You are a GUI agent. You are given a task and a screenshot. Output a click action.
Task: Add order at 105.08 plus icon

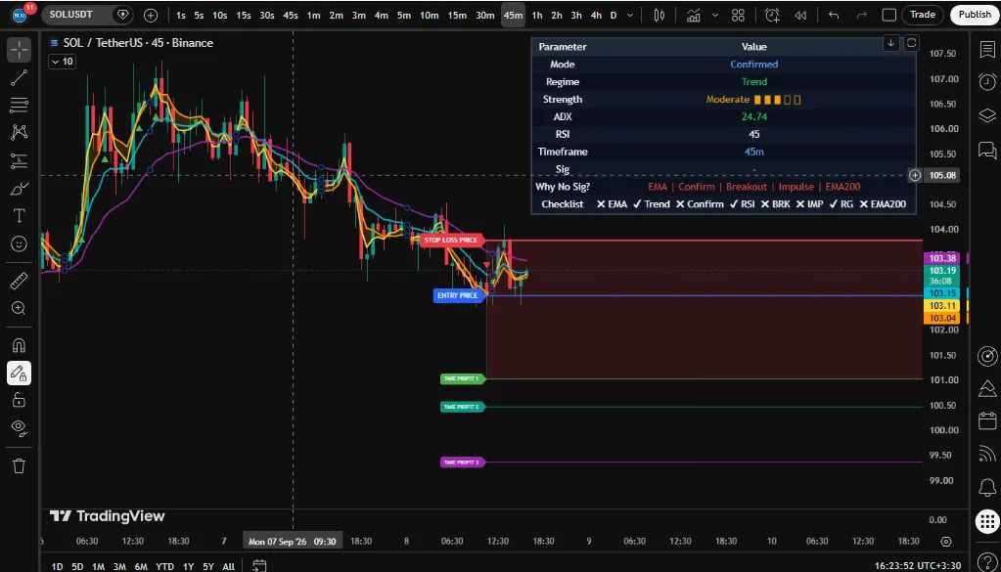coord(915,175)
